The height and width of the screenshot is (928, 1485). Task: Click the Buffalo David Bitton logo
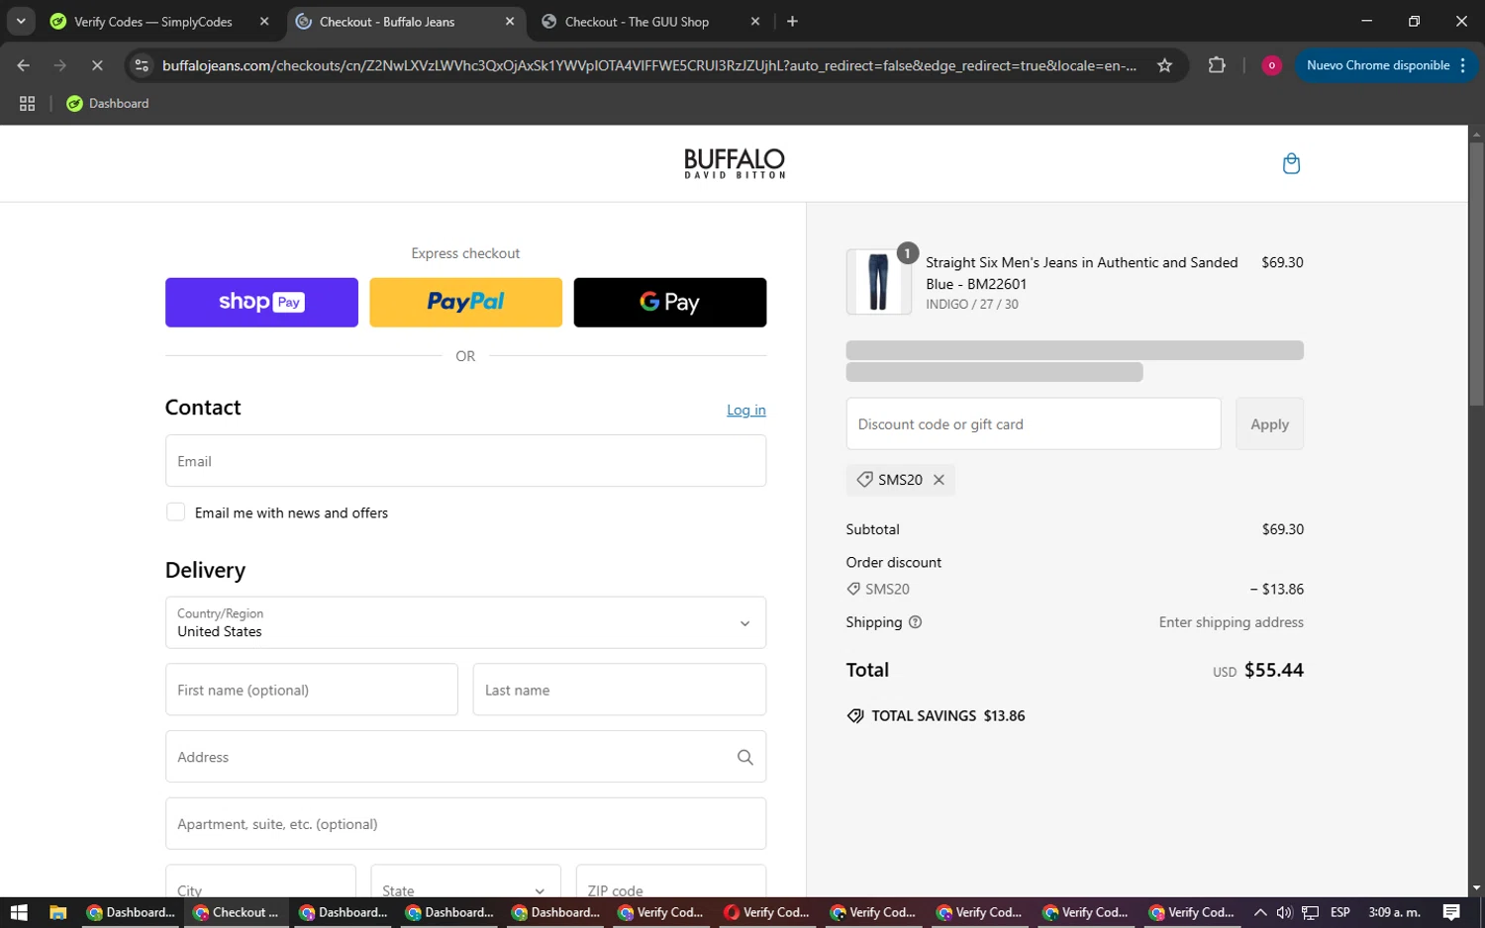click(x=735, y=163)
